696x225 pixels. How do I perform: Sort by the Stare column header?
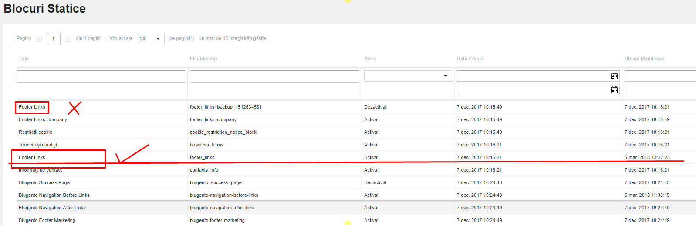(370, 59)
